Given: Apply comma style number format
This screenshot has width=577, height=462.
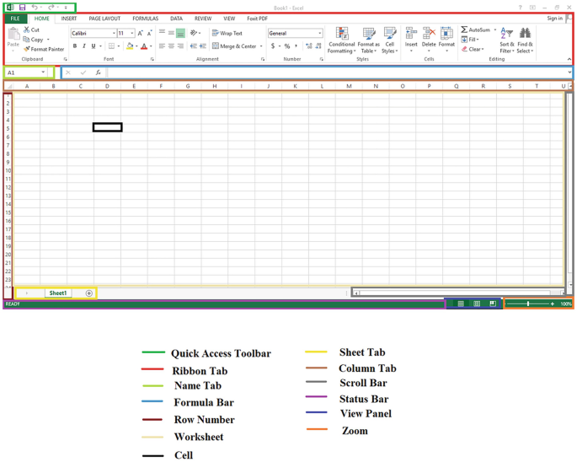Looking at the screenshot, I should (296, 46).
